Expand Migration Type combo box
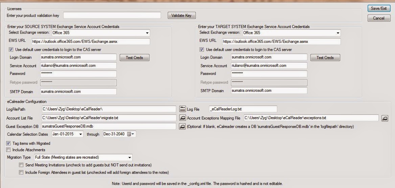395x188 pixels. 130,158
